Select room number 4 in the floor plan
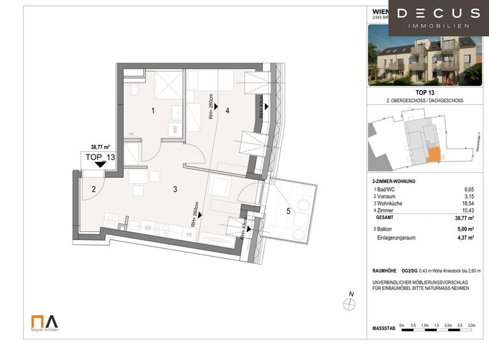Image resolution: width=489 pixels, height=345 pixels. pos(227,111)
